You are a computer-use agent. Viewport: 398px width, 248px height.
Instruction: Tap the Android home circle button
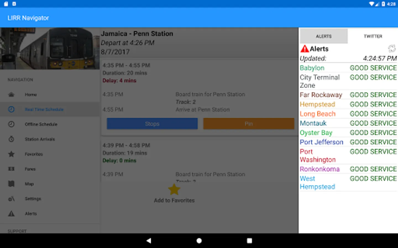pyautogui.click(x=199, y=241)
